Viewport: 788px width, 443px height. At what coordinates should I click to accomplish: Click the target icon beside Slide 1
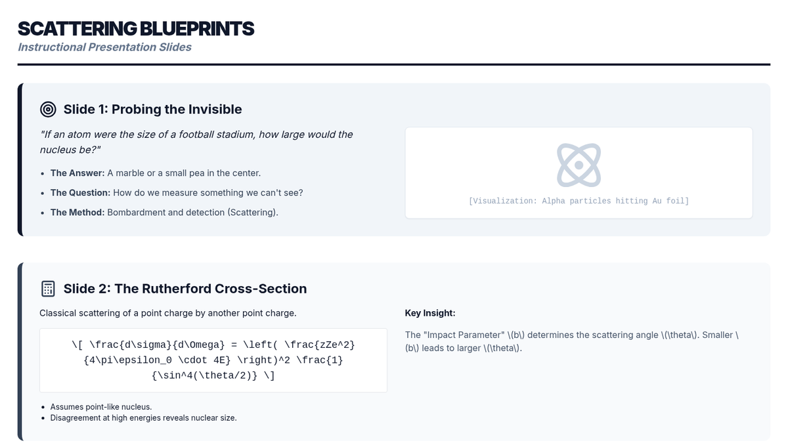point(48,109)
